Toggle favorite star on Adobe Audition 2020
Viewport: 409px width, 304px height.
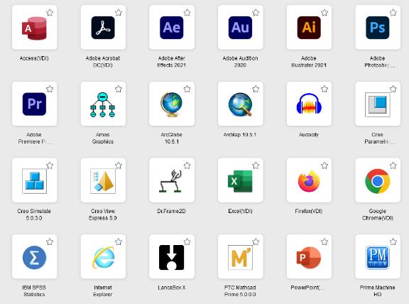(x=256, y=12)
